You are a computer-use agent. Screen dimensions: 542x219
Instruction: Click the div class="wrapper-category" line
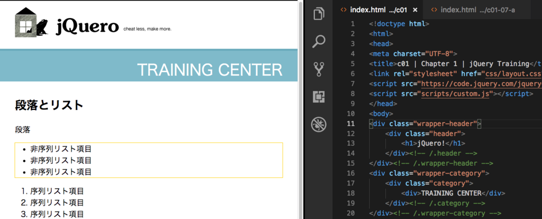(x=429, y=174)
